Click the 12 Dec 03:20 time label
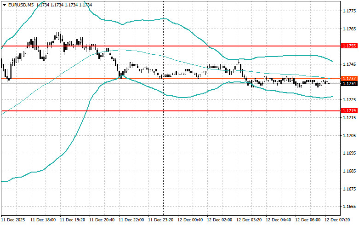Image resolution: width=359 pixels, height=225 pixels. pos(249,220)
